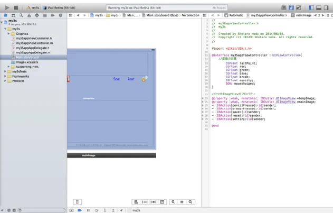333x213 pixels.
Task: Click the settings gear button in storyboard
Action: (144, 79)
